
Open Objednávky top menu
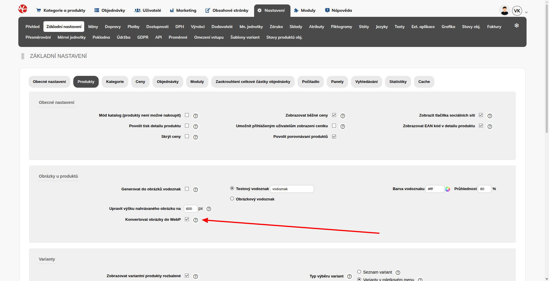110,10
